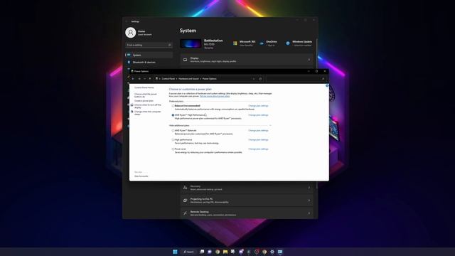Open Change when the computer sleeps
Image resolution: width=455 pixels, height=256 pixels.
coord(147,113)
